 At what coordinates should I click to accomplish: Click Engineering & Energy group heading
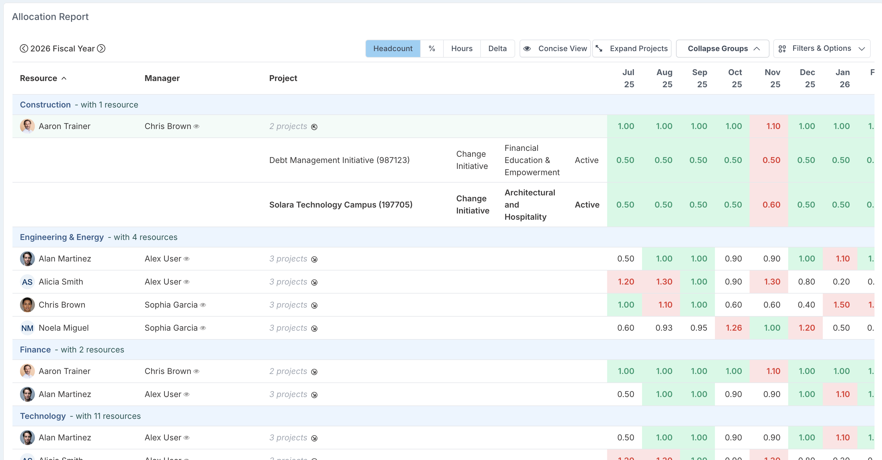[62, 237]
